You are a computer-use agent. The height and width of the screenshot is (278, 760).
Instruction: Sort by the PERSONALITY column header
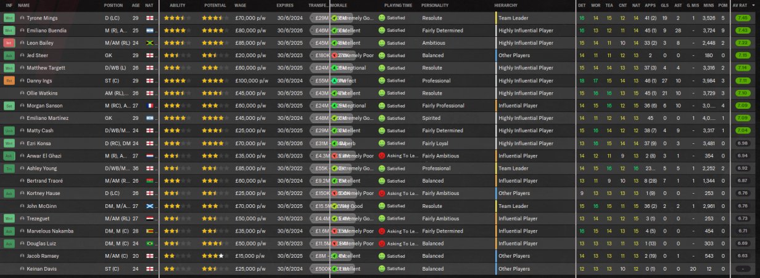click(x=435, y=5)
